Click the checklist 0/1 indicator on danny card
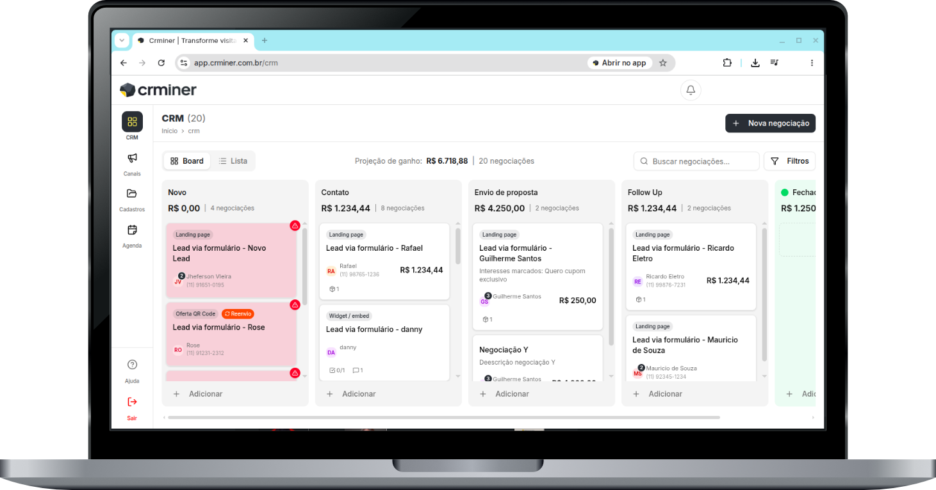 [337, 370]
